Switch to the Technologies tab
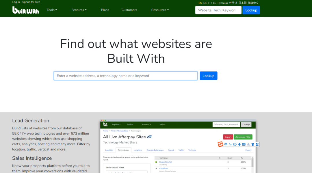 (124, 150)
